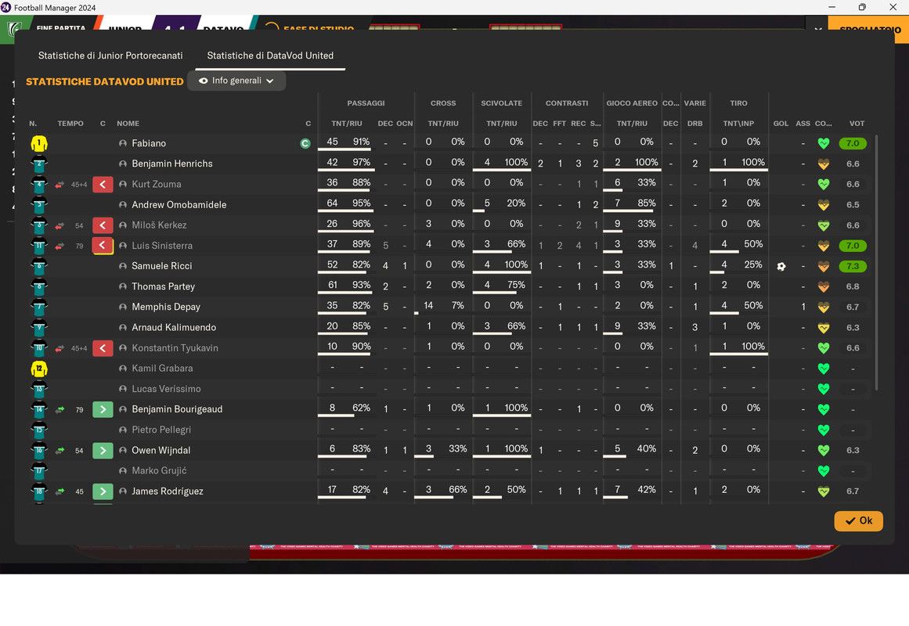Click Fabiano's green condition heart

[x=823, y=143]
